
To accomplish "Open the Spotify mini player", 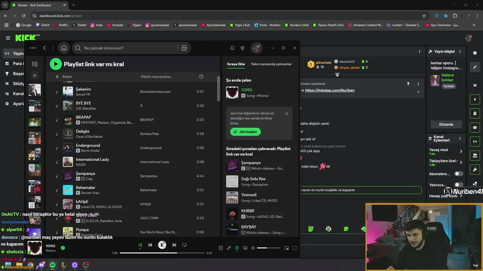I will [x=286, y=248].
